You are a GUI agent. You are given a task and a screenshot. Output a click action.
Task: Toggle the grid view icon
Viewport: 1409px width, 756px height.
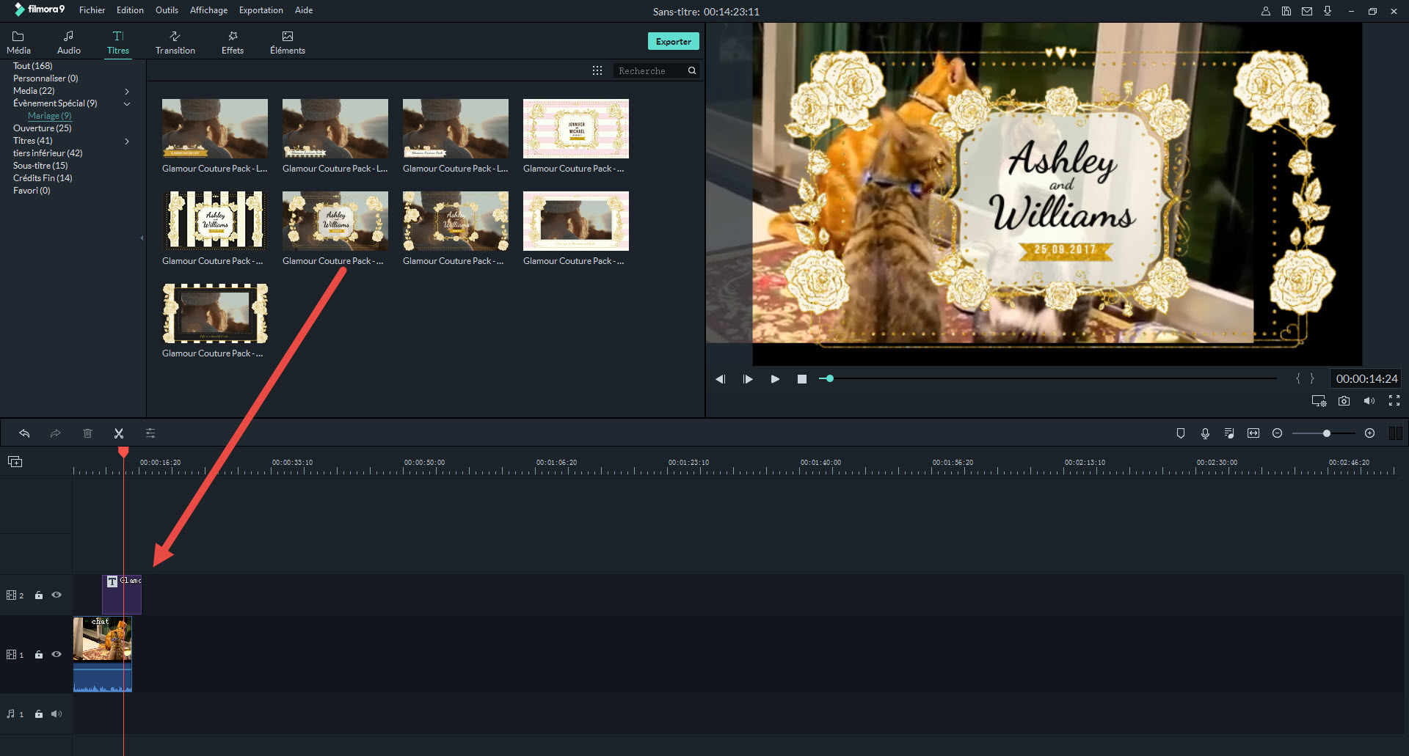597,70
